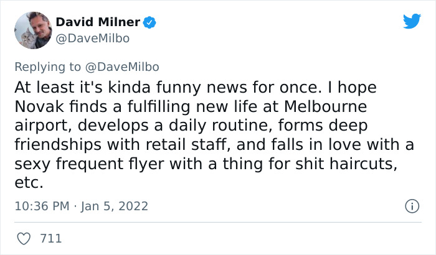
Task: Click the 711 likes count
Action: click(x=50, y=238)
